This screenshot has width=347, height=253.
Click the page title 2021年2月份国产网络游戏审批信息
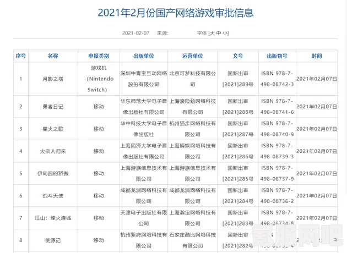(x=176, y=13)
